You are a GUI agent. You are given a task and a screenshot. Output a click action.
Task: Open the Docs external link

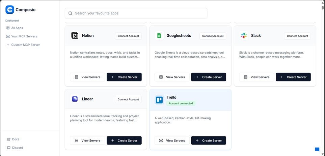pyautogui.click(x=16, y=139)
